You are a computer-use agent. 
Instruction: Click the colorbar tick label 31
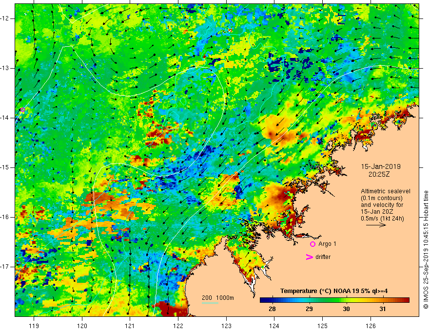(x=383, y=309)
